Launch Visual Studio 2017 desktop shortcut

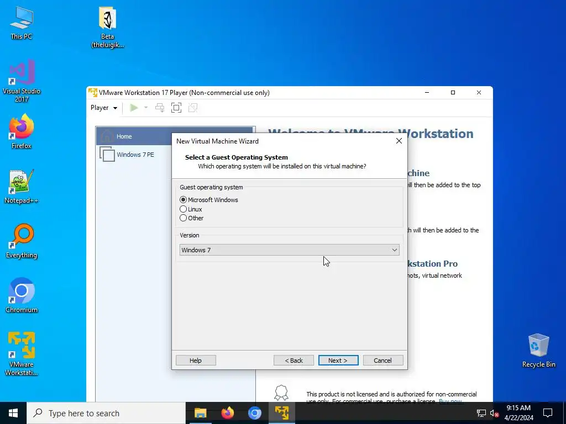coord(22,81)
